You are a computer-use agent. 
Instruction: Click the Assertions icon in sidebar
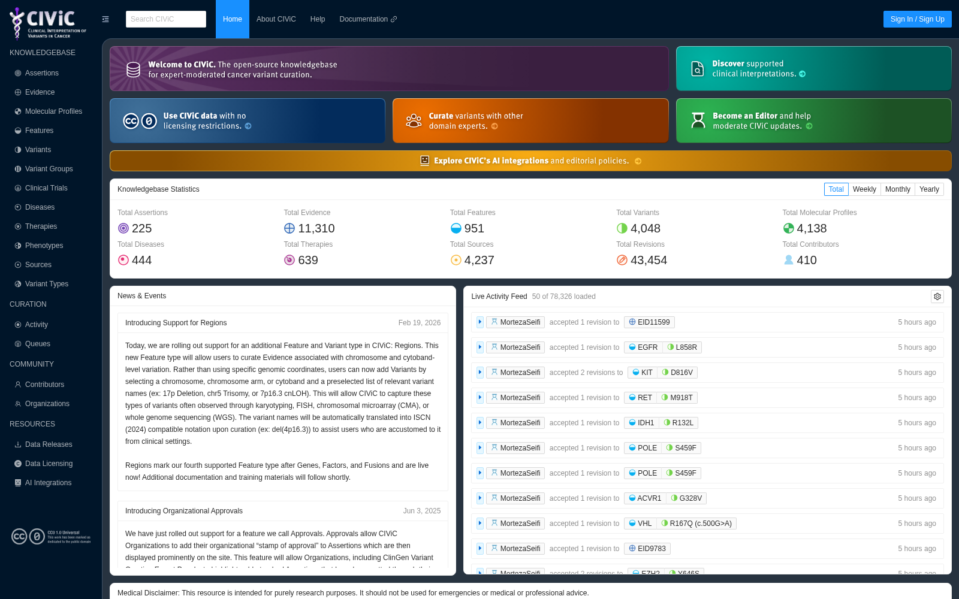(x=18, y=73)
